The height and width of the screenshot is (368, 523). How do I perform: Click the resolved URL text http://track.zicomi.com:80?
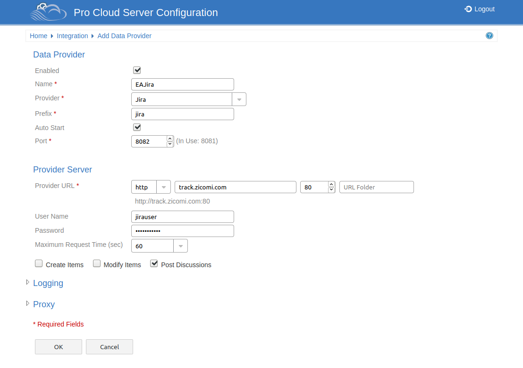point(172,201)
